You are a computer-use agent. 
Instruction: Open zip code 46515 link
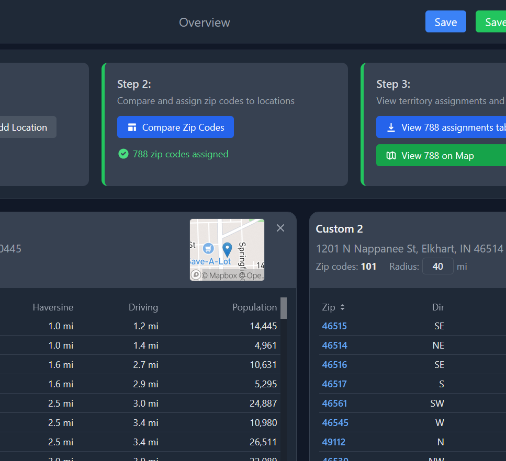click(334, 326)
